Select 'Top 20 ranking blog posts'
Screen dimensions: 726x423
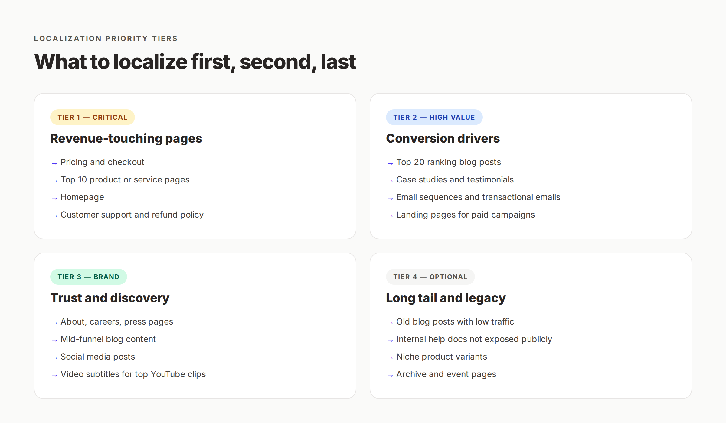449,162
